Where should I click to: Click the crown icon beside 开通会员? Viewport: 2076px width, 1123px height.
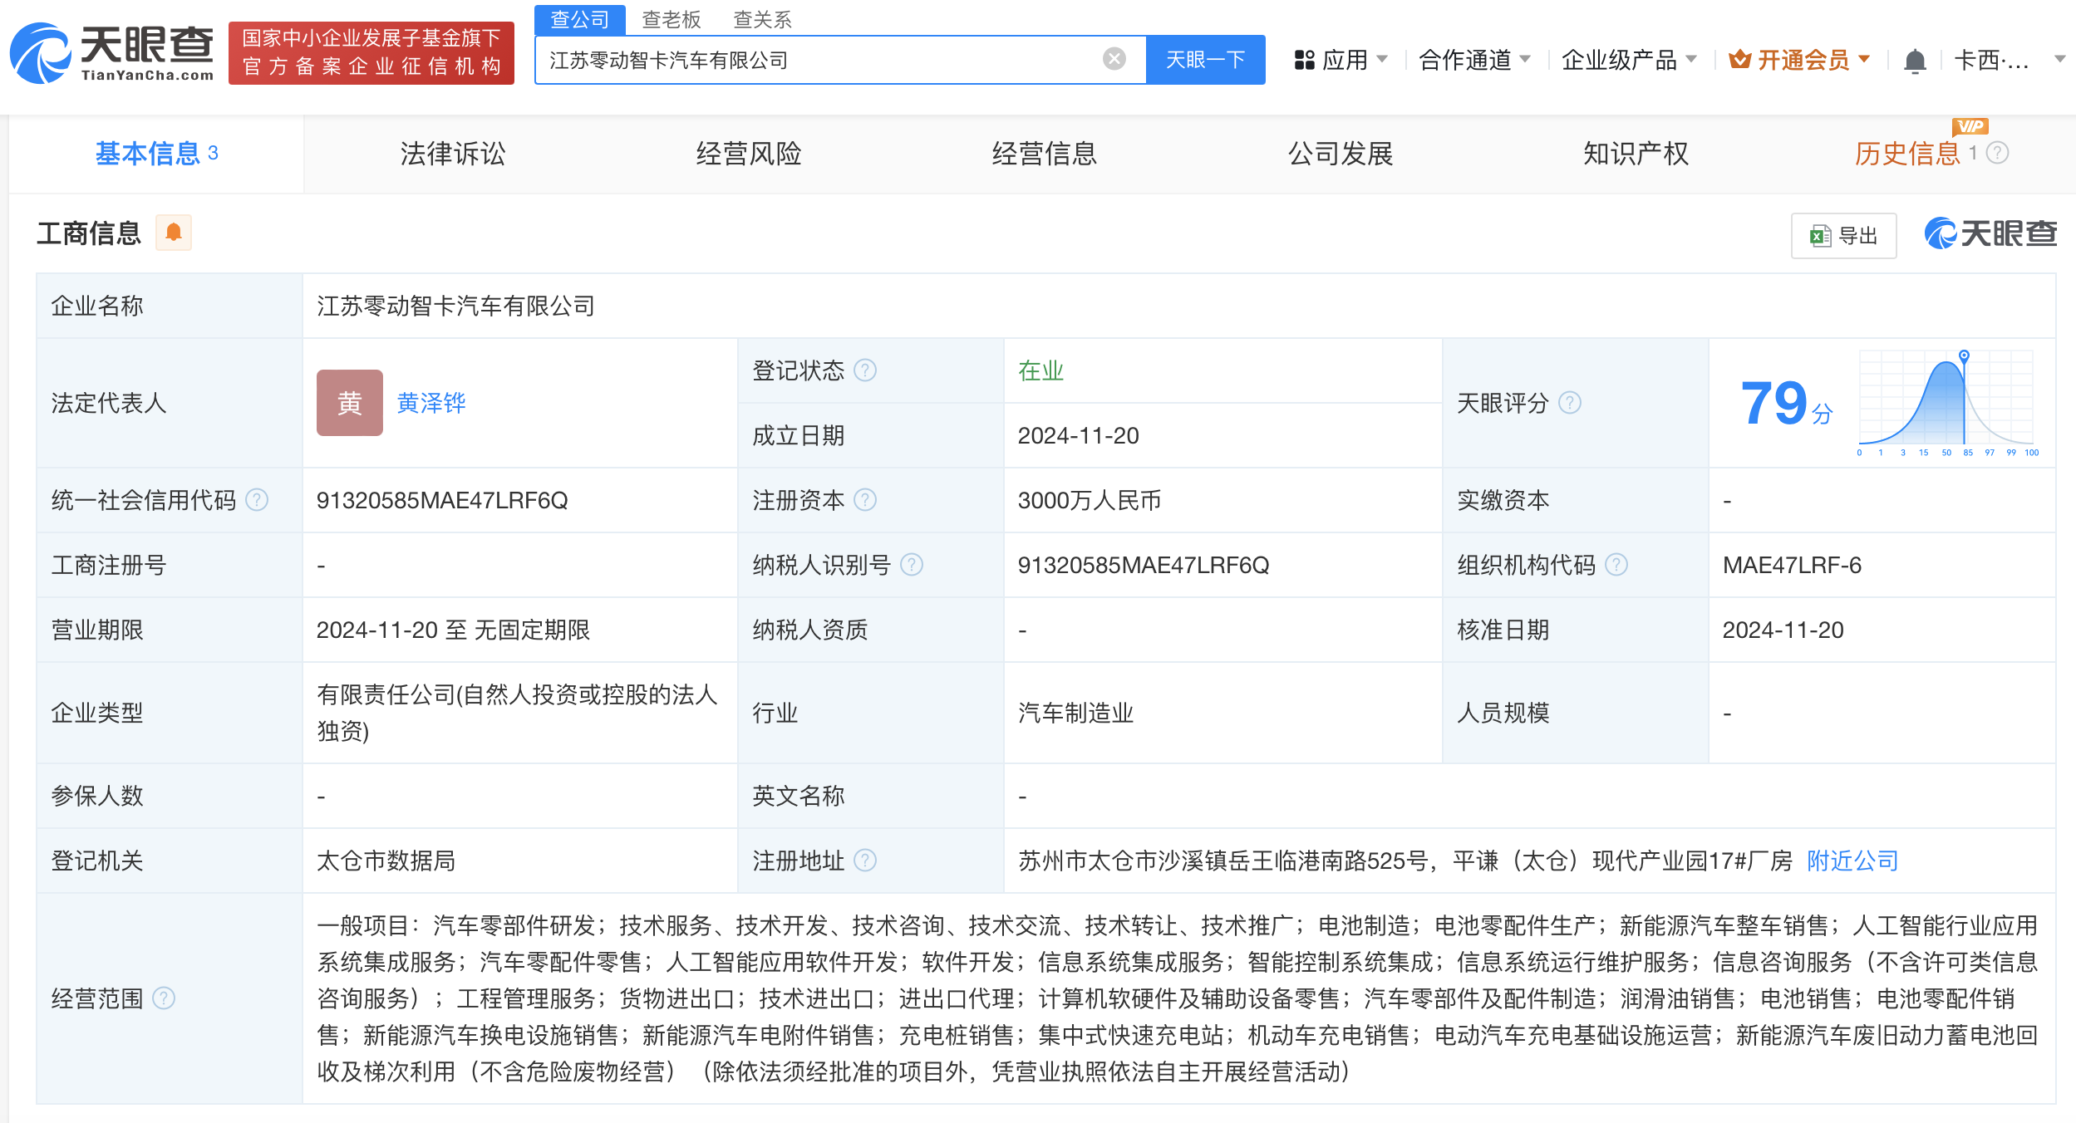[1741, 59]
